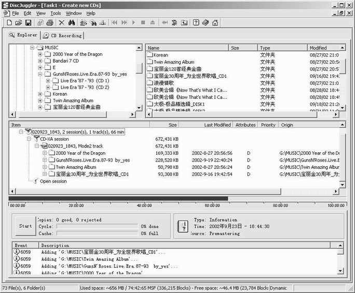Click the audio waveform toolbar icon
Screen dimensions: 355x293
pyautogui.click(x=165, y=23)
